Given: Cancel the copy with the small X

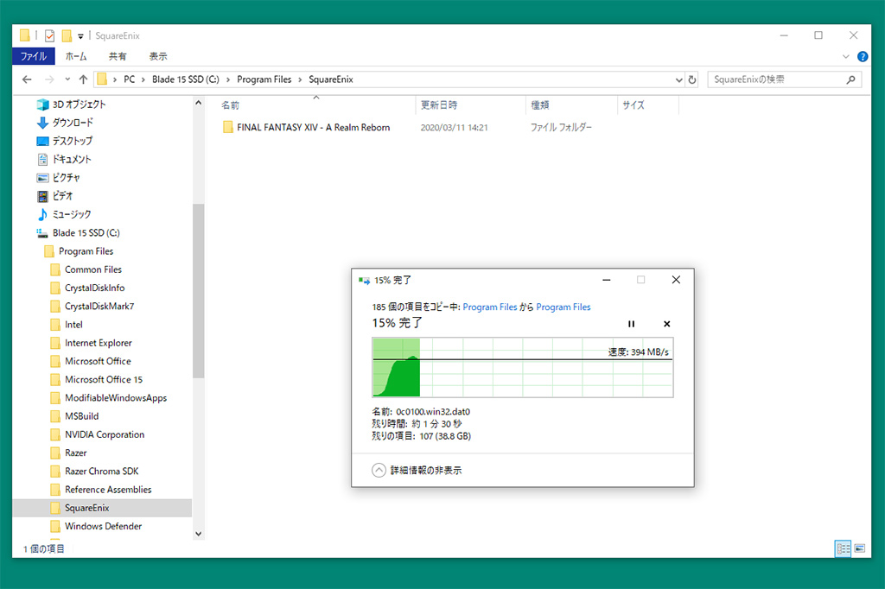Looking at the screenshot, I should click(666, 324).
